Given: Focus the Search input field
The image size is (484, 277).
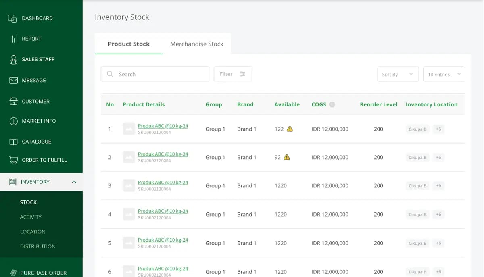Looking at the screenshot, I should [x=155, y=74].
